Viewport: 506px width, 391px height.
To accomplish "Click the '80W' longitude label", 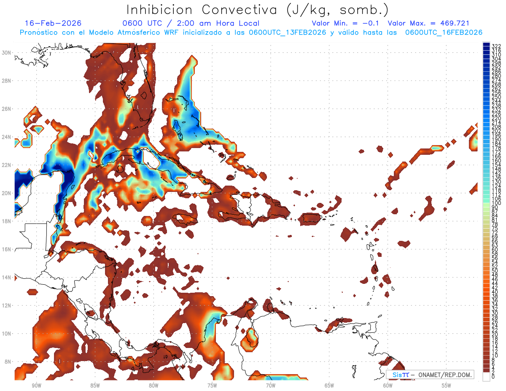I will [153, 386].
